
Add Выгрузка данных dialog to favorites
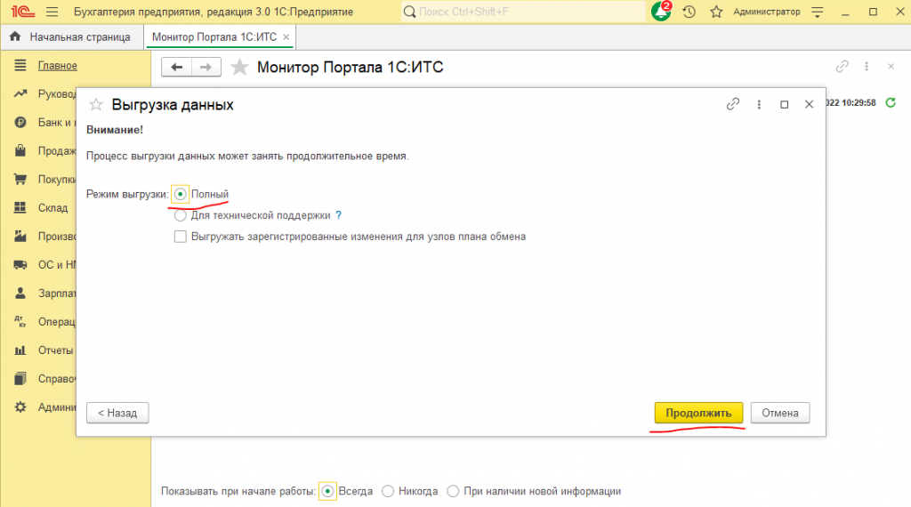pyautogui.click(x=96, y=104)
